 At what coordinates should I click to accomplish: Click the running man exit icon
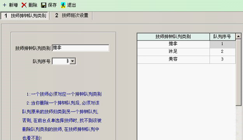63,5
